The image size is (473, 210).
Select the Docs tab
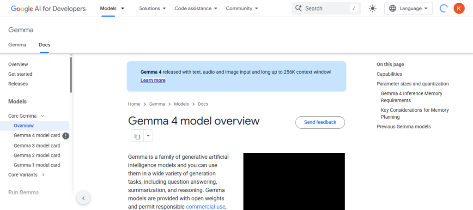point(44,45)
